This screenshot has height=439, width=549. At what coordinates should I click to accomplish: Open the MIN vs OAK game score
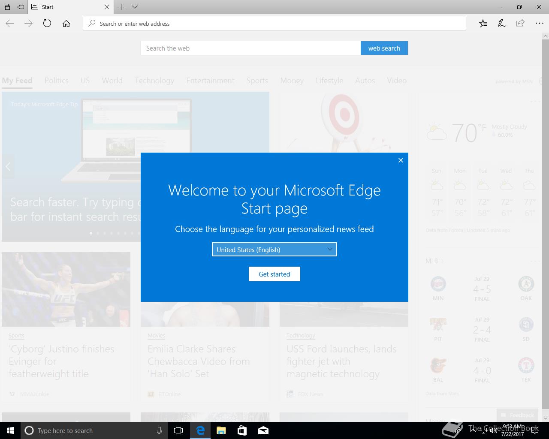tap(482, 289)
